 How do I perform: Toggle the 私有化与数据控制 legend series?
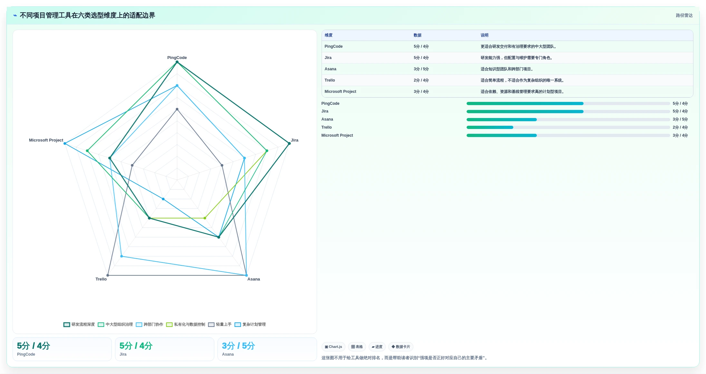186,324
